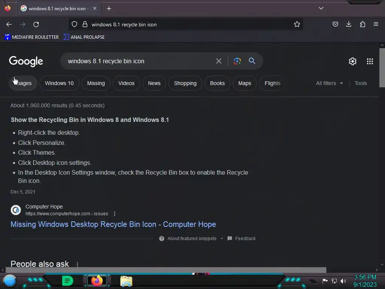The height and width of the screenshot is (289, 385).
Task: Search by image with Google Lens
Action: pyautogui.click(x=237, y=61)
